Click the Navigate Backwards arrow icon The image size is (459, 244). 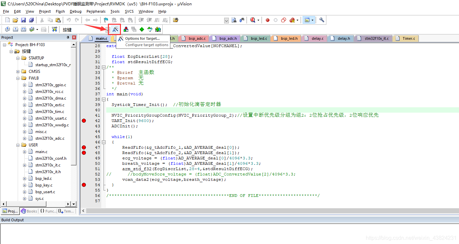pos(88,20)
